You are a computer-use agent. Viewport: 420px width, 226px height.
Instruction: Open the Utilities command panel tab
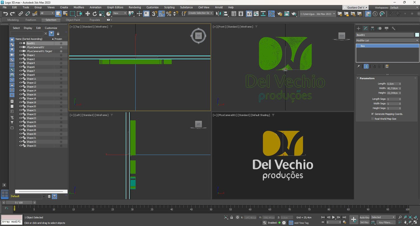tap(393, 28)
